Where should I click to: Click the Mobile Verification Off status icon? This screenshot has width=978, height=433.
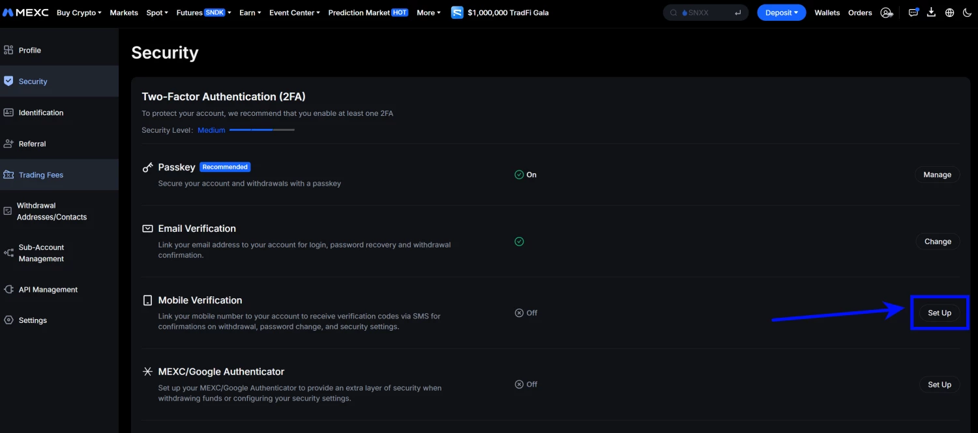(519, 313)
